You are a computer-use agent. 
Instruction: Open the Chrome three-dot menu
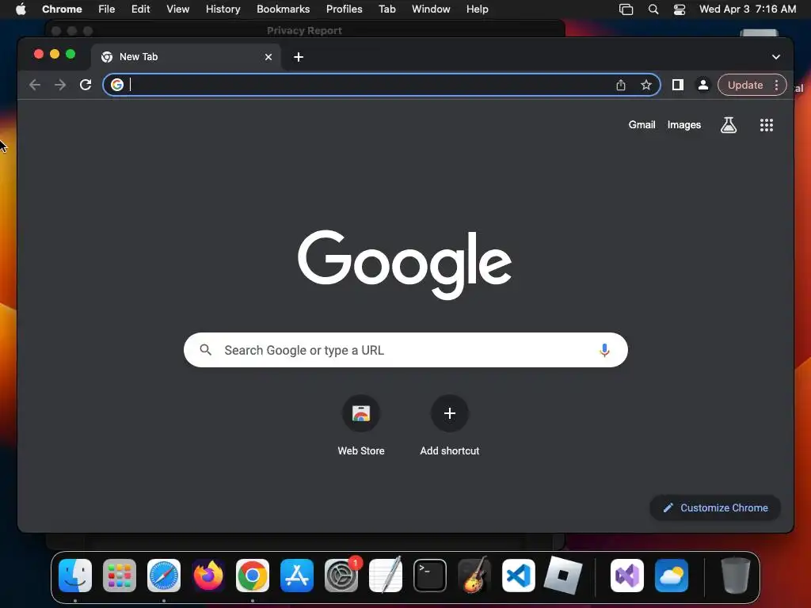[x=776, y=85]
